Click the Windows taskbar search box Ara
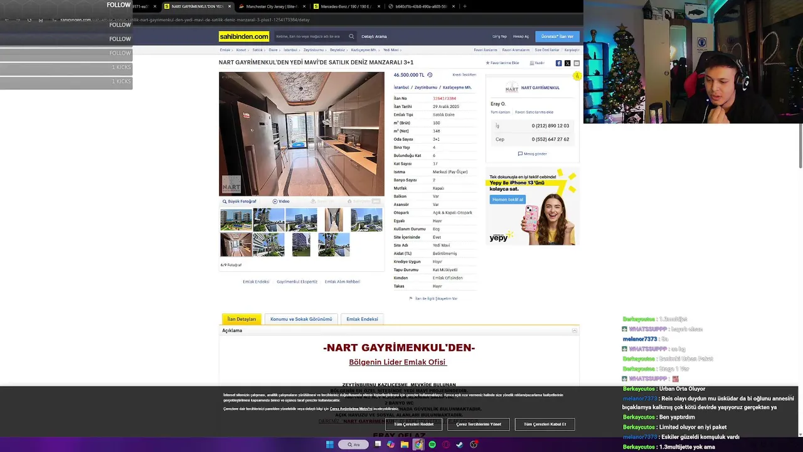 tap(354, 444)
